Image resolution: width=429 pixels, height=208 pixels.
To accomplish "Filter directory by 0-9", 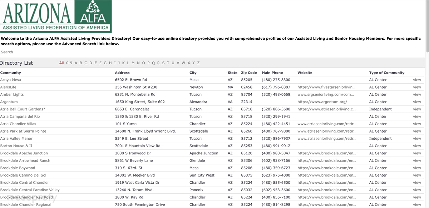I will (69, 63).
